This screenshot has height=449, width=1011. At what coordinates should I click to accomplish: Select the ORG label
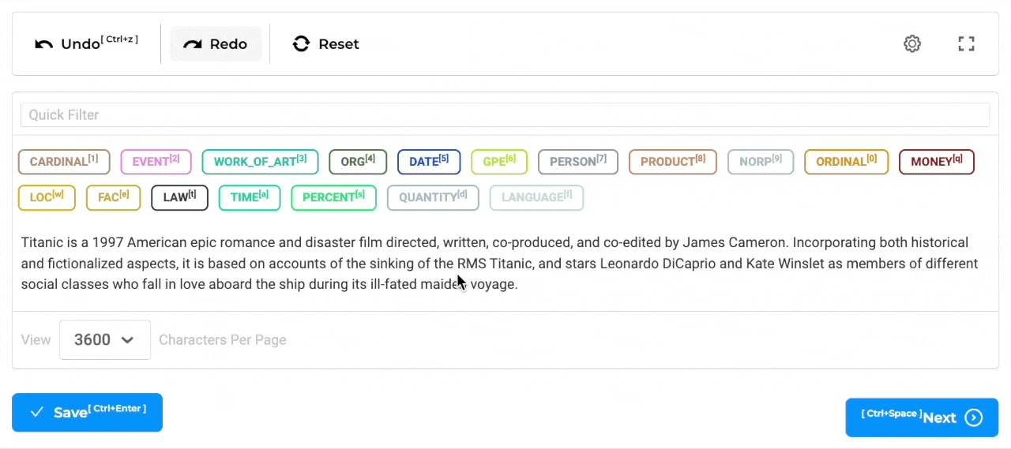358,162
